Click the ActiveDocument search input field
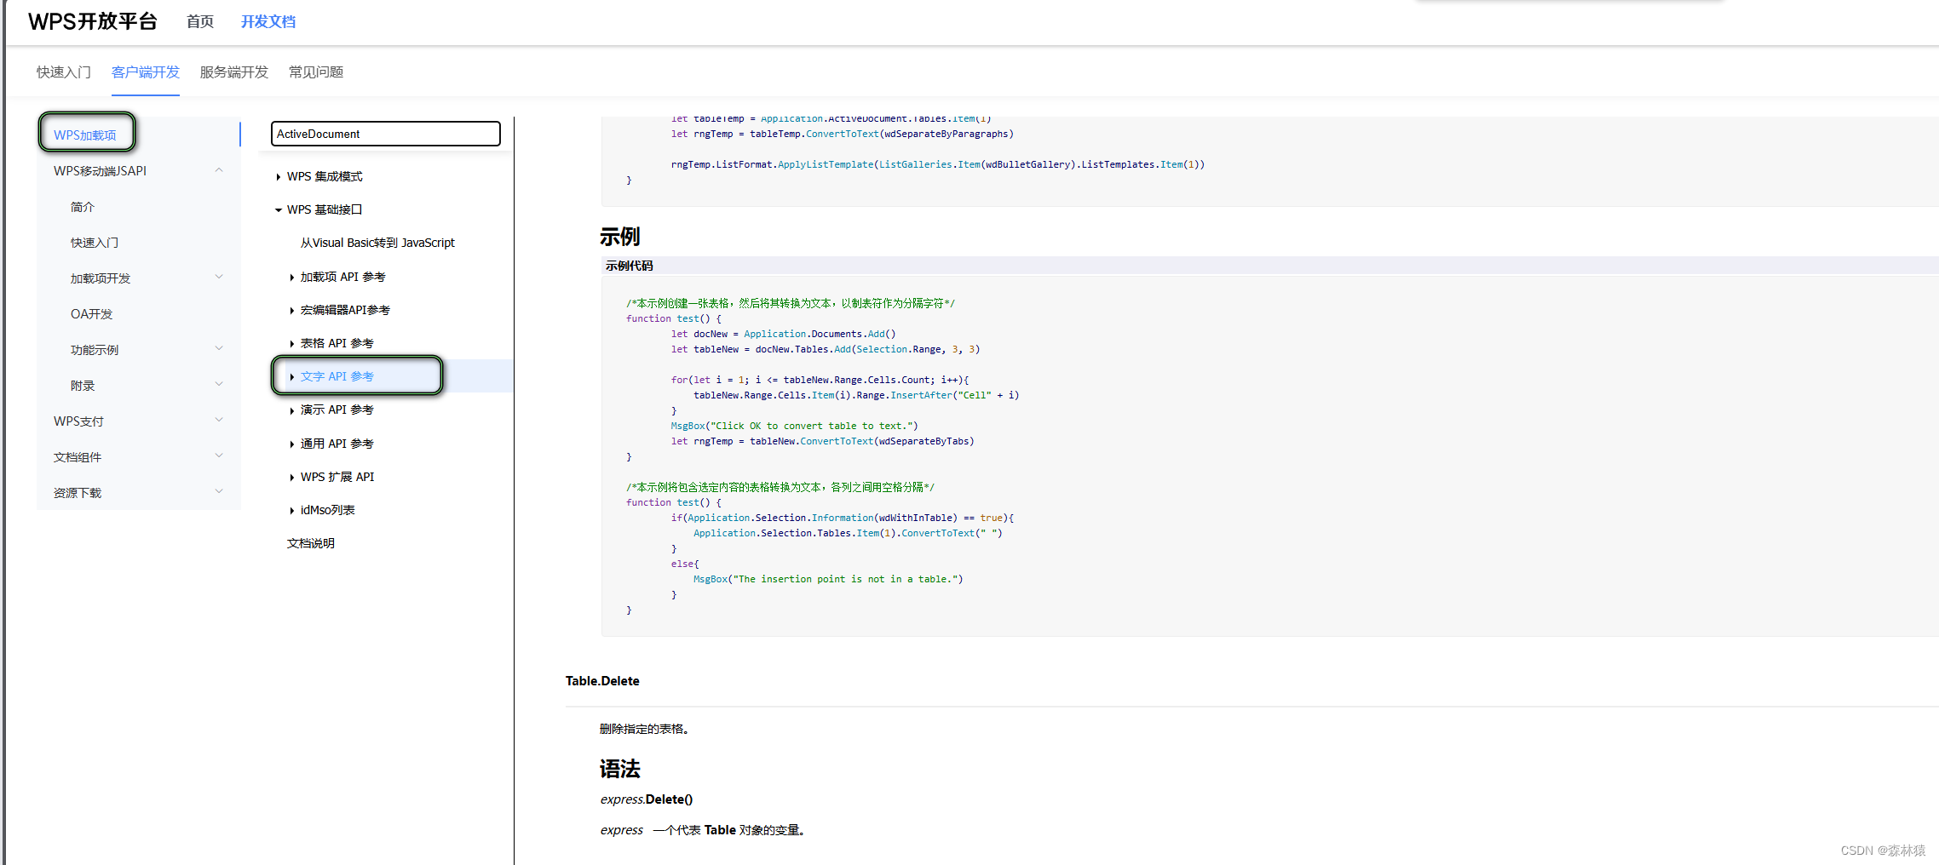Viewport: 1939px width, 865px height. 386,134
